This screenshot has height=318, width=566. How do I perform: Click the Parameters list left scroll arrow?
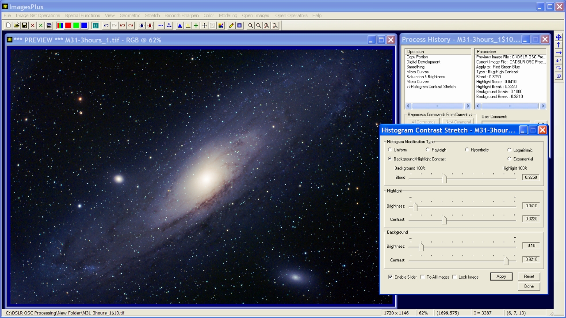pyautogui.click(x=478, y=106)
